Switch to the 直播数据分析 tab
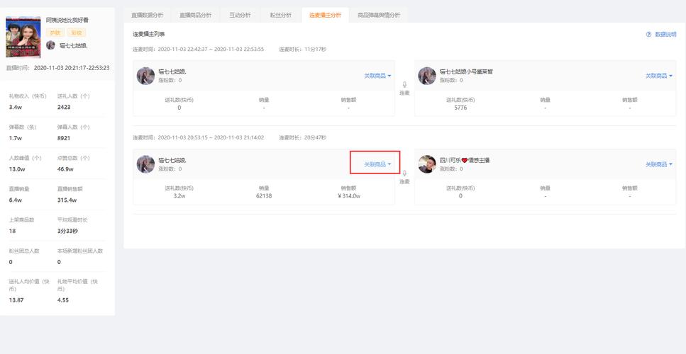 click(x=147, y=15)
